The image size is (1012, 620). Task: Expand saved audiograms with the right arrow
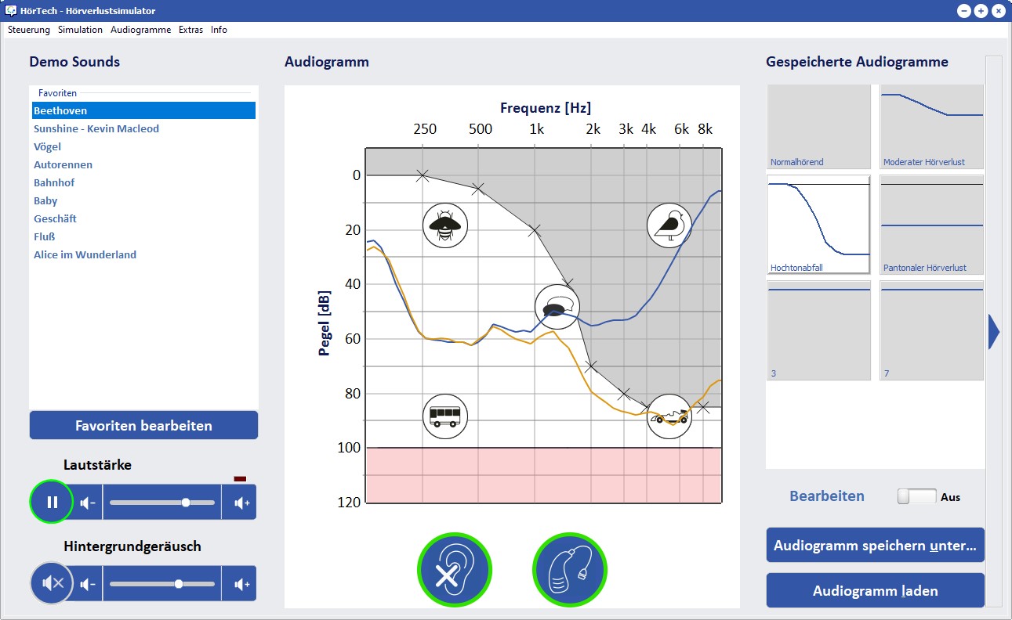(x=994, y=331)
